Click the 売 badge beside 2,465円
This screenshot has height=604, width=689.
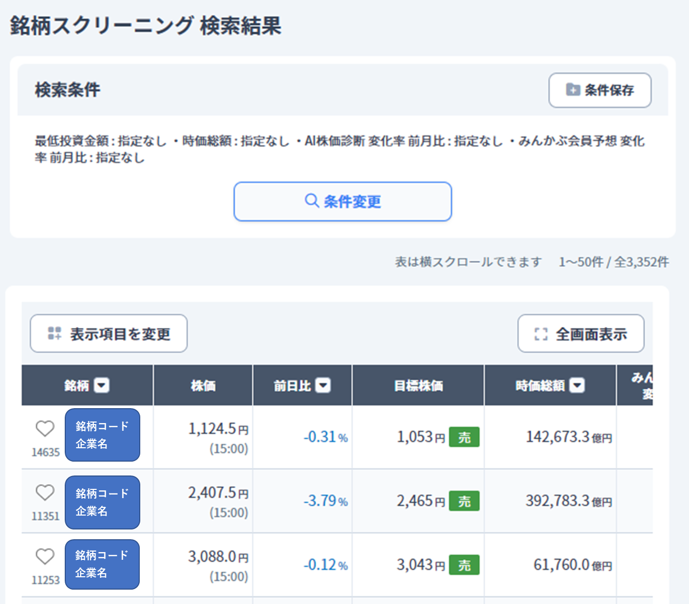click(x=464, y=501)
